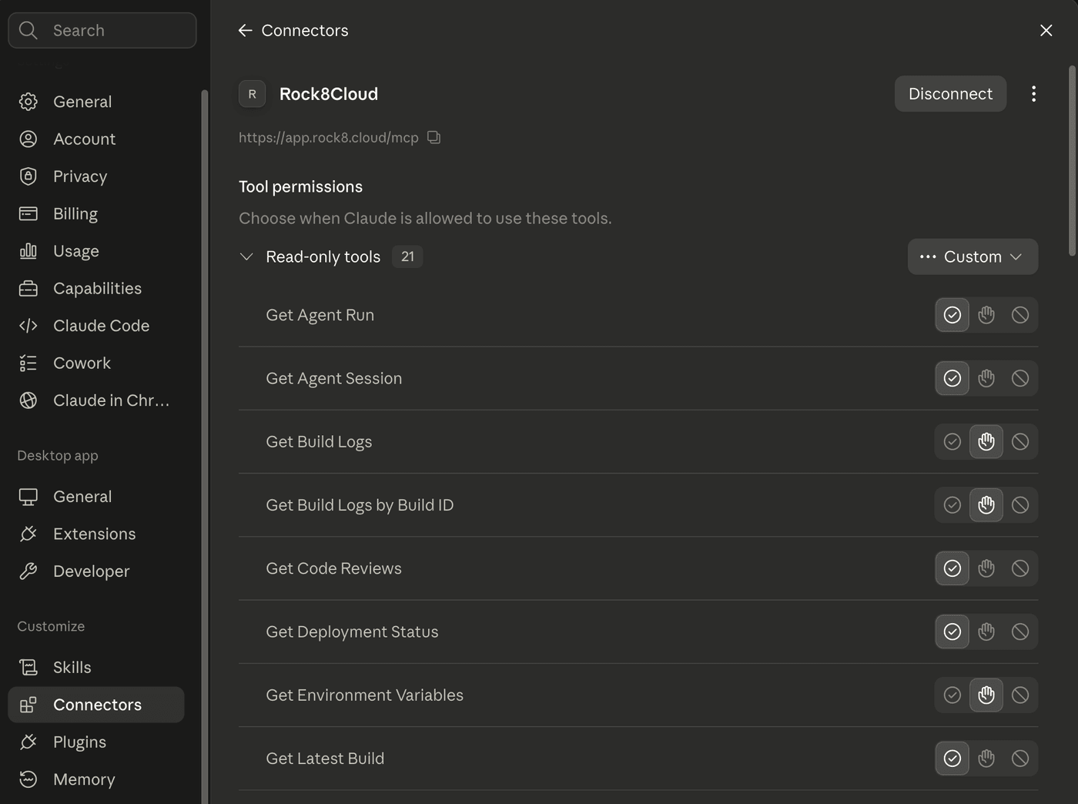This screenshot has height=804, width=1078.
Task: Block the Get Build Logs tool
Action: point(1020,441)
